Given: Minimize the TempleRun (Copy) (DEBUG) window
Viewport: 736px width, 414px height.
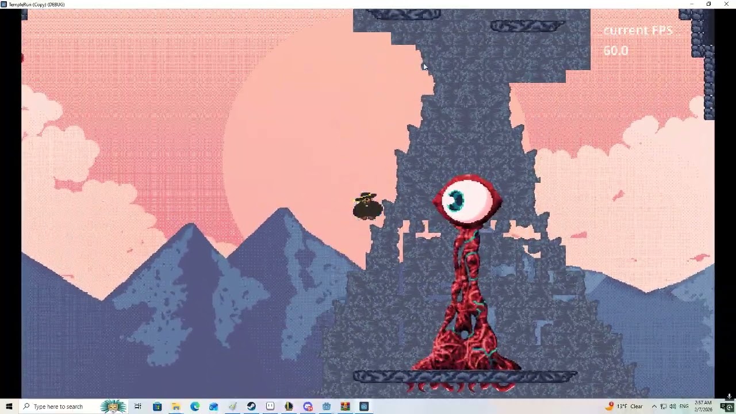Looking at the screenshot, I should [692, 4].
